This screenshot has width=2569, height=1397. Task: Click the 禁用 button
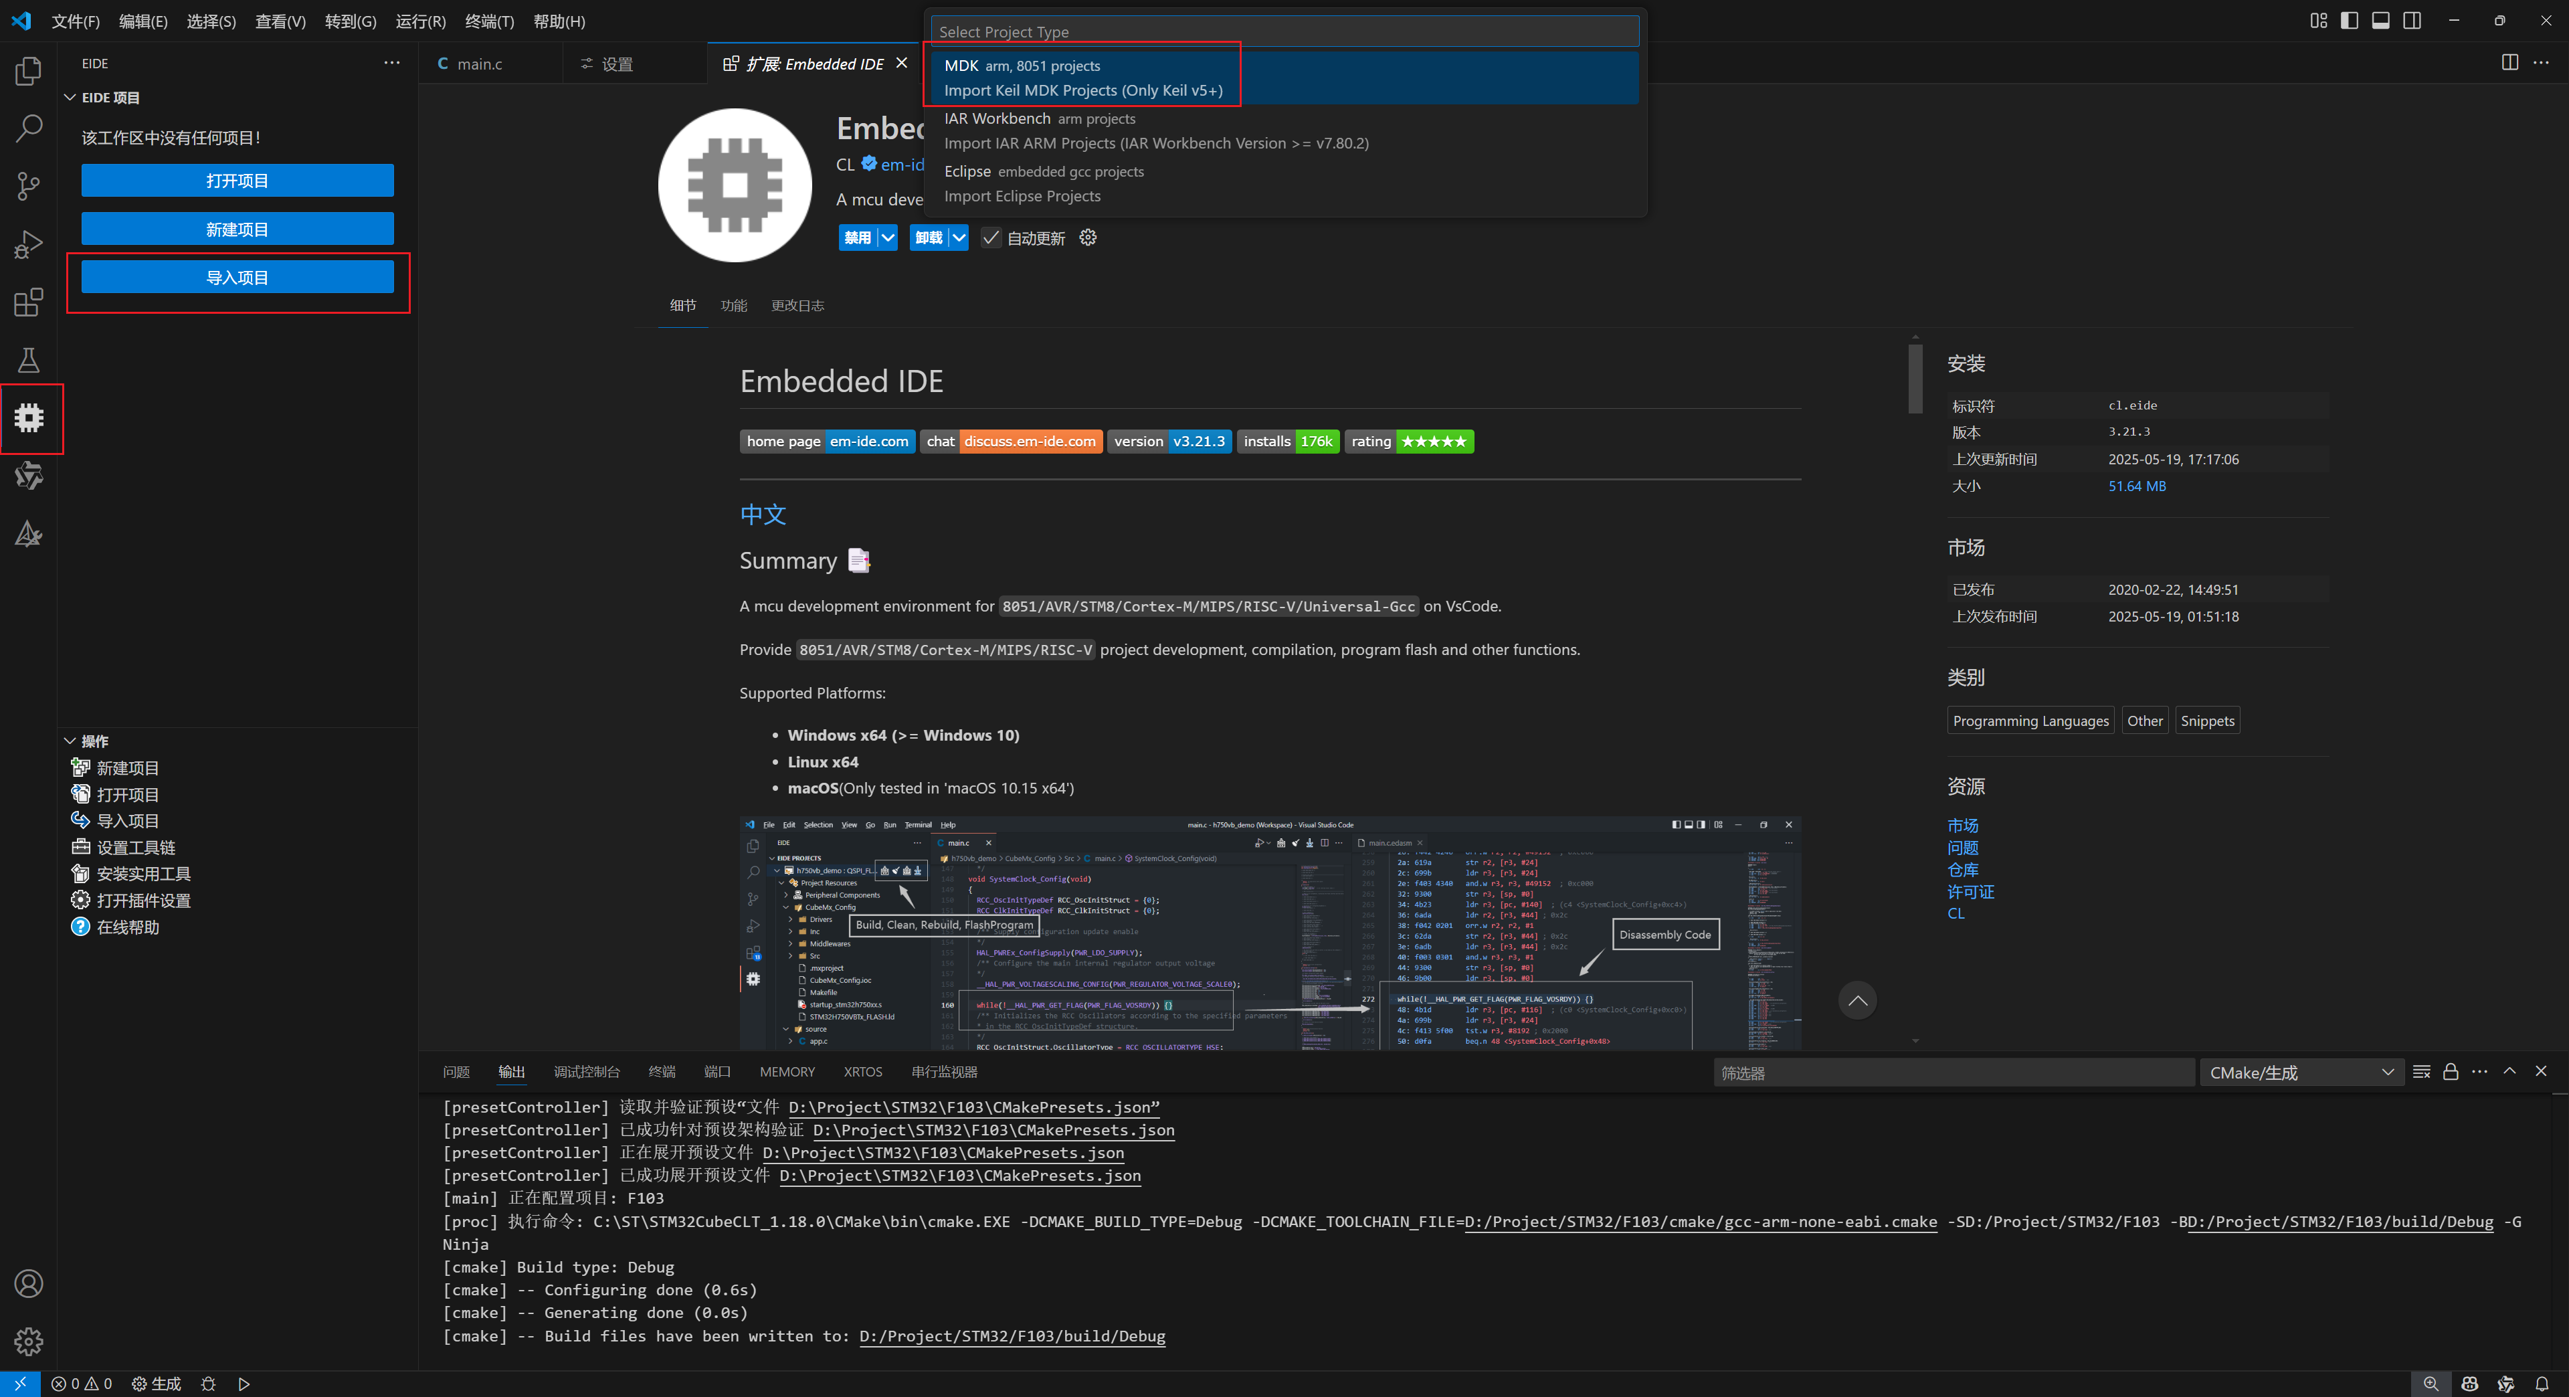(x=856, y=238)
